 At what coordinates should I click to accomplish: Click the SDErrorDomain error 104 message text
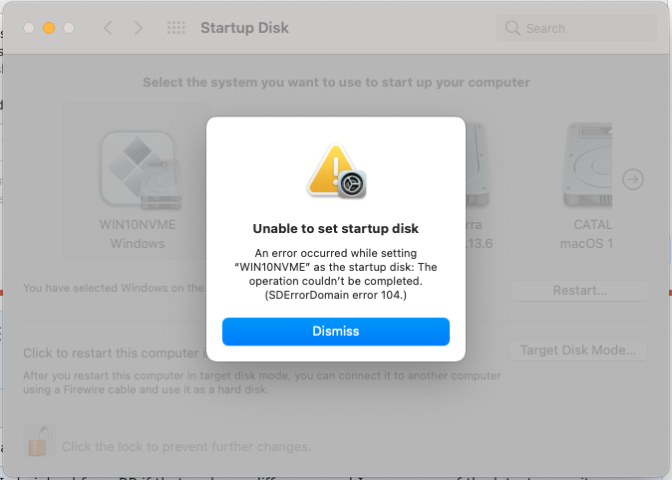click(x=336, y=295)
